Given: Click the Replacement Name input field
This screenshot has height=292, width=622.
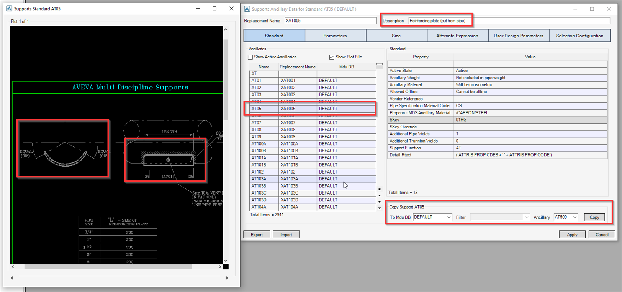Looking at the screenshot, I should (331, 21).
